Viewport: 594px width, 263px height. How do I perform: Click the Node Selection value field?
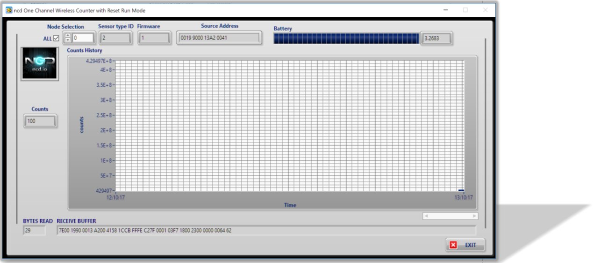coord(83,38)
